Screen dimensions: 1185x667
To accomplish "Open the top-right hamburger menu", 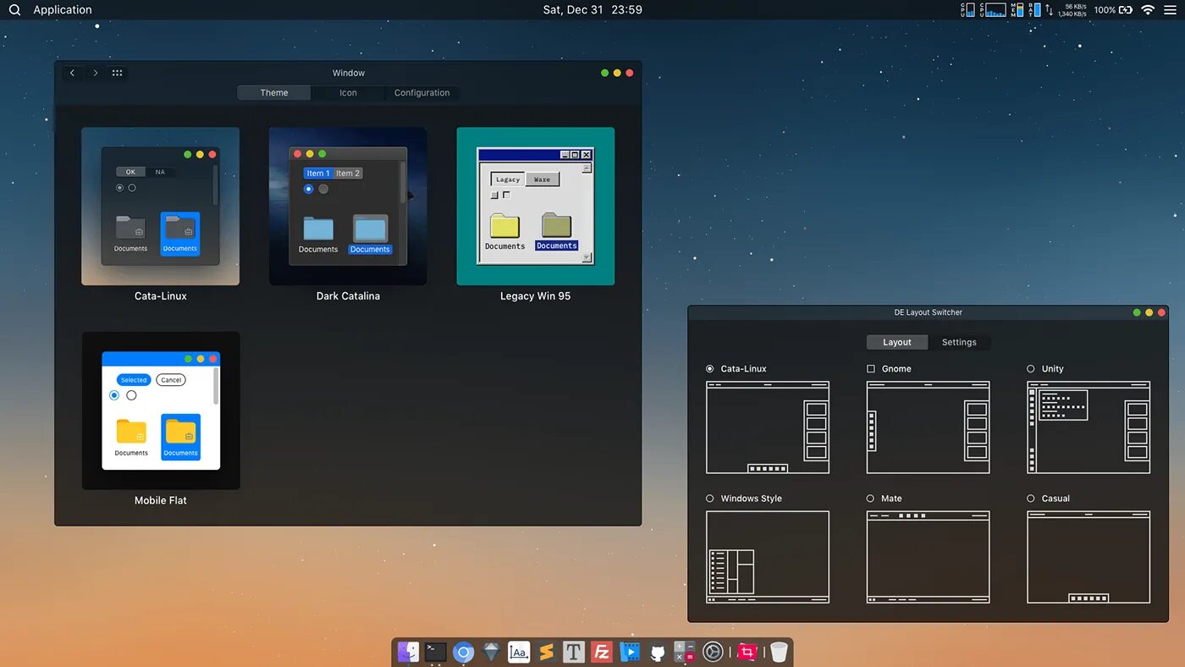I will [x=1170, y=10].
